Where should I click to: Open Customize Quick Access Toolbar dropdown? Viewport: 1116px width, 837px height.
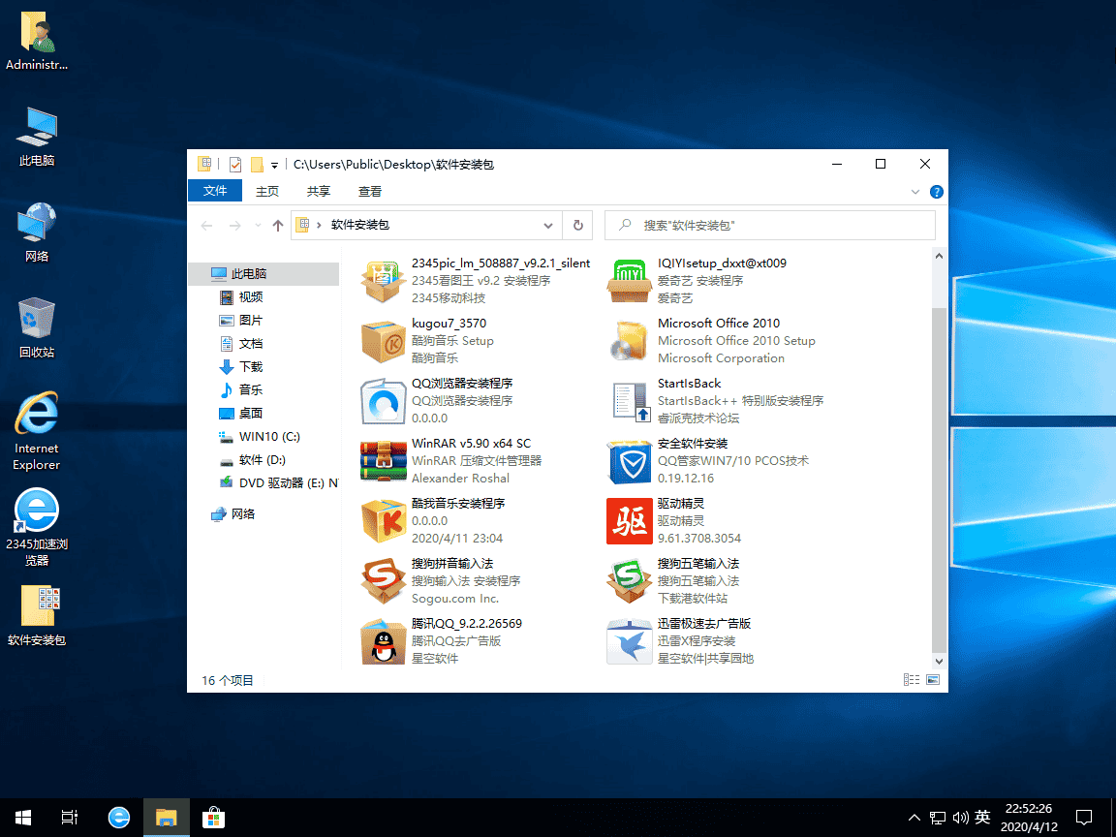tap(275, 165)
